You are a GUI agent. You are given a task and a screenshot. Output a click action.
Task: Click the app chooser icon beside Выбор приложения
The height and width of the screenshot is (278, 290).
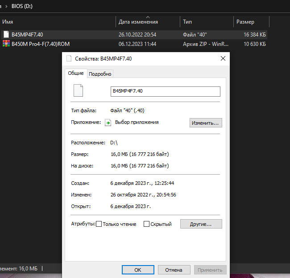[x=108, y=123]
